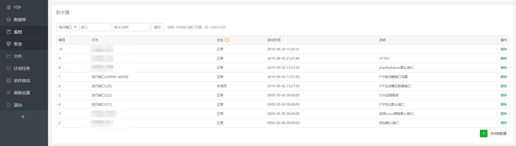Click the FTP icon in sidebar
This screenshot has height=146, width=516.
point(9,7)
